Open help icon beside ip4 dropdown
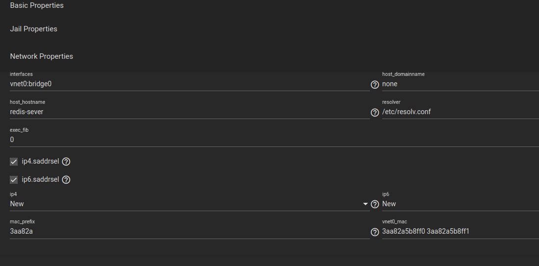This screenshot has height=266, width=539. pos(375,204)
